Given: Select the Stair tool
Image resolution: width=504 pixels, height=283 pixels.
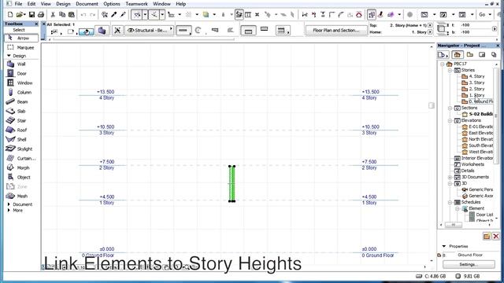Looking at the screenshot, I should pyautogui.click(x=21, y=120).
